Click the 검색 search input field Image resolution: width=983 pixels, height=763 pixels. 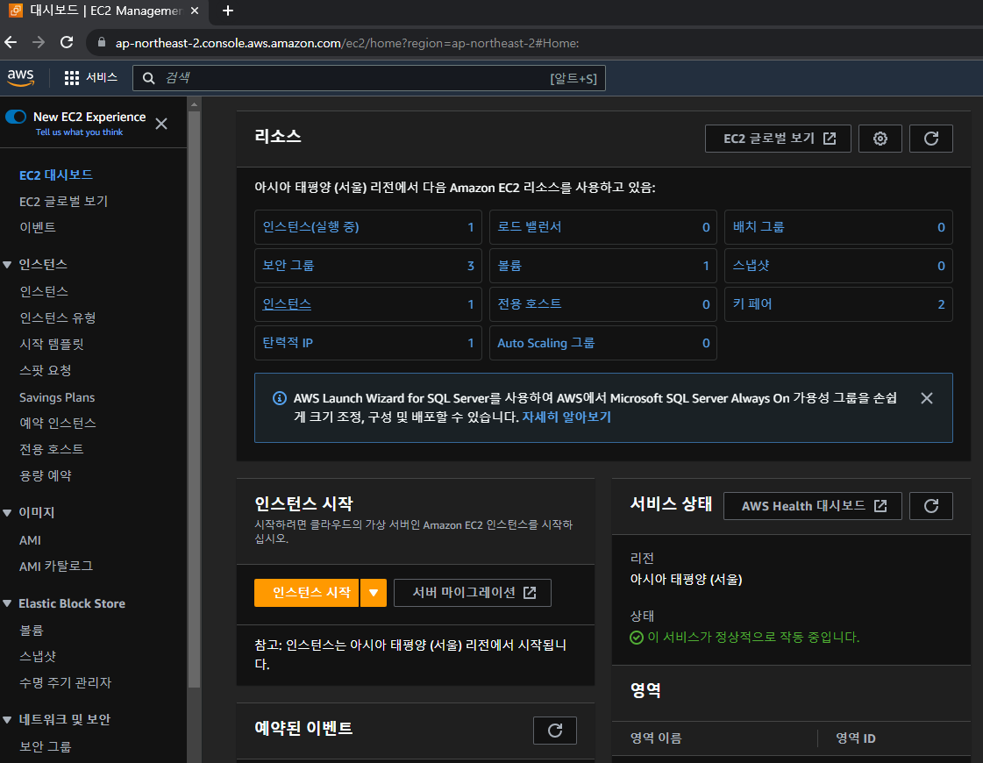coord(368,78)
